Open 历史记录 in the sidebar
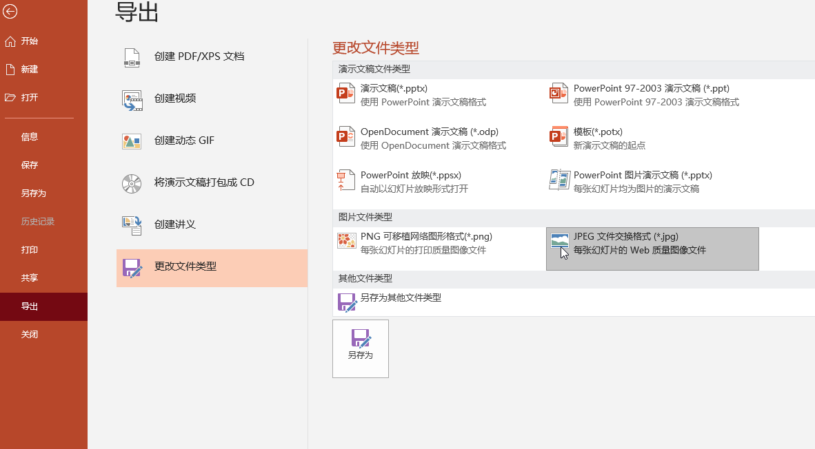The image size is (815, 449). [43, 222]
